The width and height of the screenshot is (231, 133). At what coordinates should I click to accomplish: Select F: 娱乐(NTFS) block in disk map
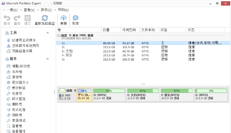pos(177,95)
